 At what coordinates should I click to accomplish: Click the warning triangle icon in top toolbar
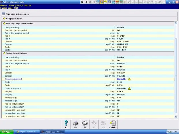90,2
